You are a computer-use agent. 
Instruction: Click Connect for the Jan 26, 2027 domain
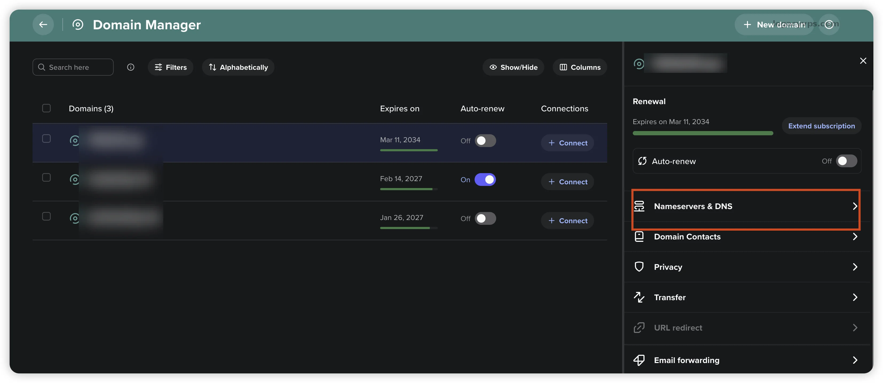click(x=567, y=221)
